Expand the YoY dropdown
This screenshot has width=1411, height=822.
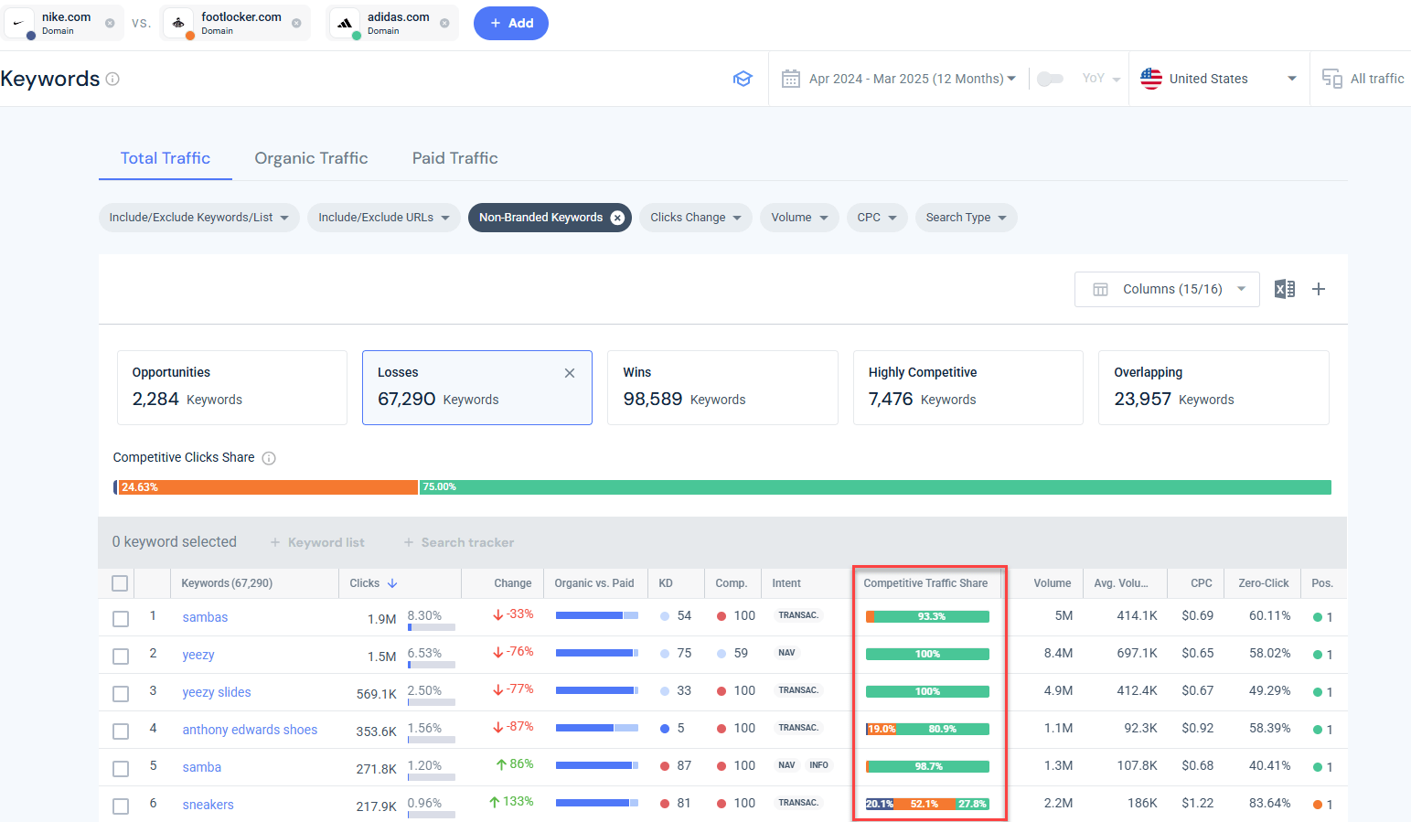(1102, 79)
